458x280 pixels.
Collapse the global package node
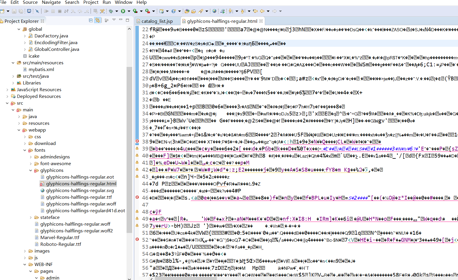tap(19, 29)
